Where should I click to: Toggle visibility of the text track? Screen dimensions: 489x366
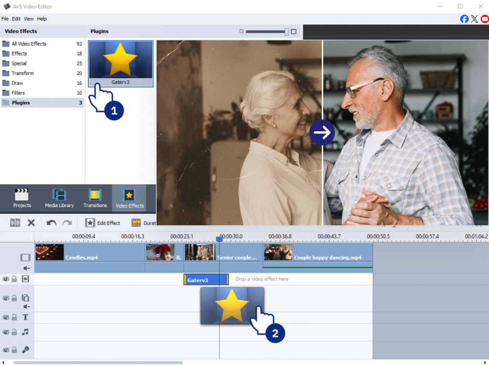(6, 318)
